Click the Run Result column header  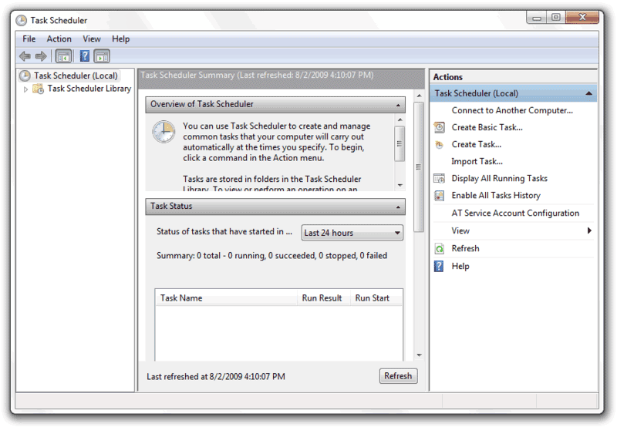324,298
